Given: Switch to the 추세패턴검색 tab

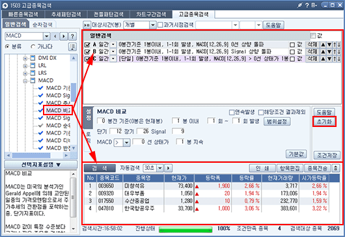Looking at the screenshot, I should click(x=66, y=14).
